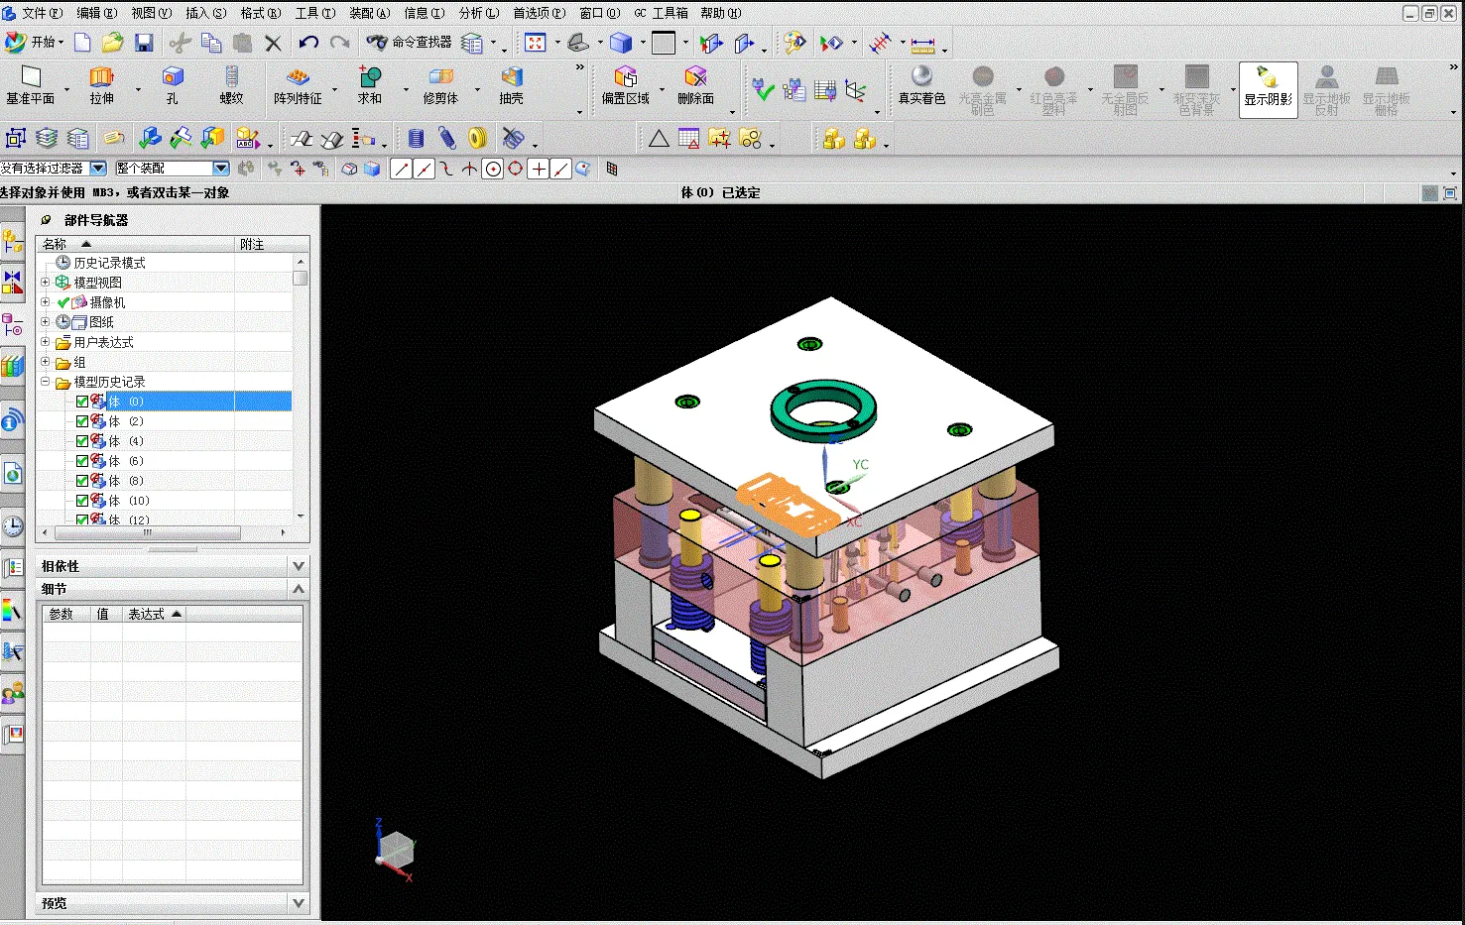Sort by the 名称 column header

(x=136, y=244)
